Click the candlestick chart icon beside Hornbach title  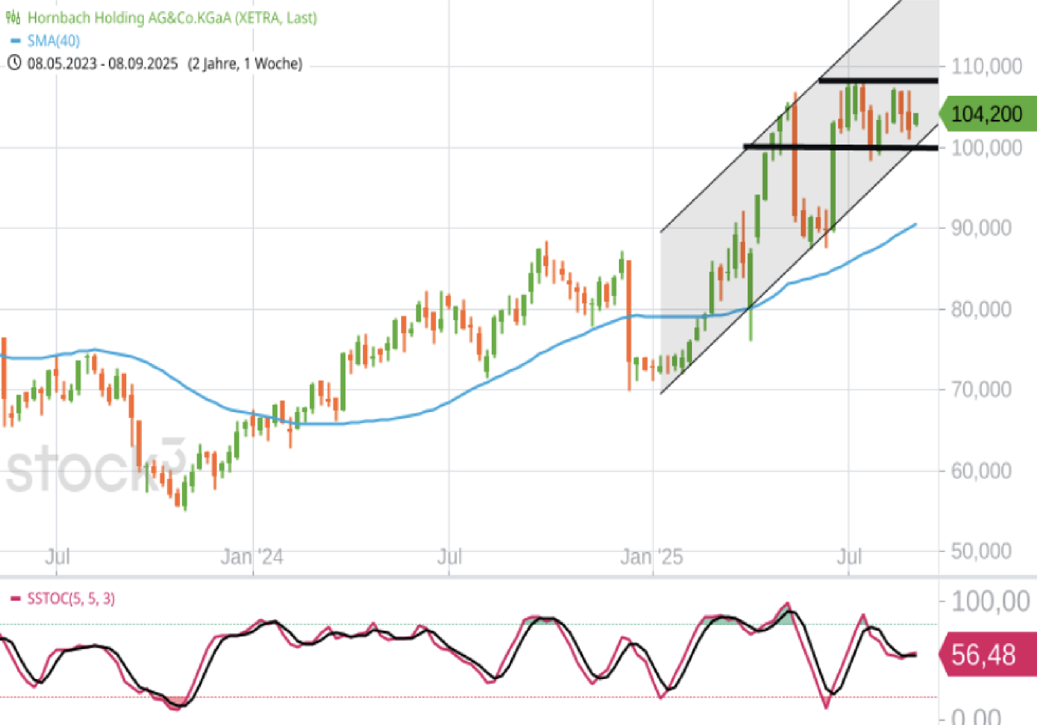tap(13, 18)
